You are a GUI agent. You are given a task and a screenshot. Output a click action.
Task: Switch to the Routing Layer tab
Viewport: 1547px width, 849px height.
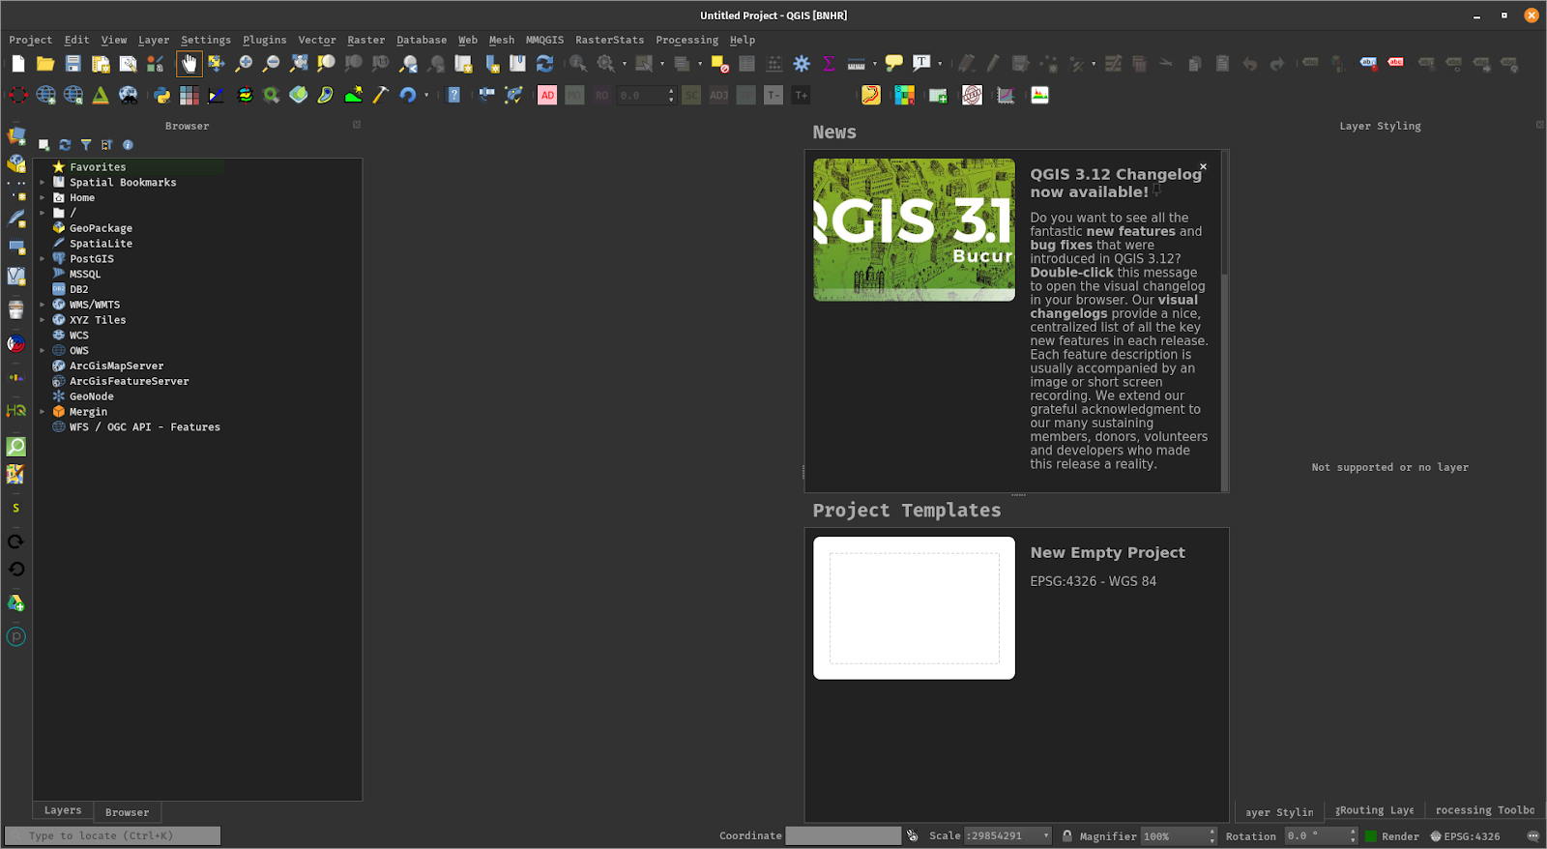[1375, 810]
